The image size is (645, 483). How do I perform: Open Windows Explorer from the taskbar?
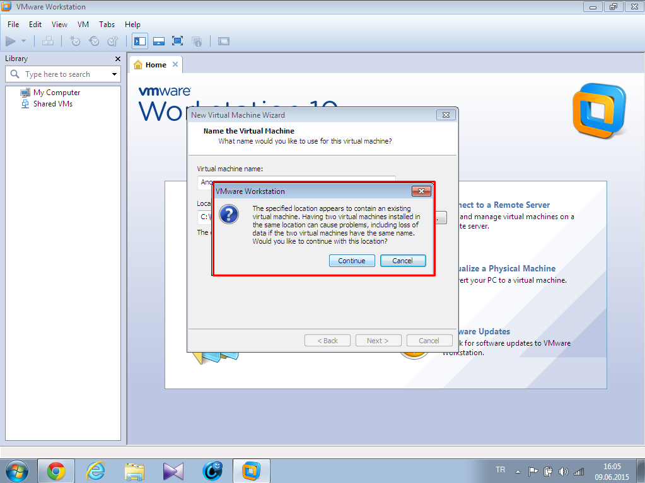point(134,471)
